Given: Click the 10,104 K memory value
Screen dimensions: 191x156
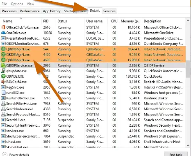Looking at the screenshot, I should [134, 27].
